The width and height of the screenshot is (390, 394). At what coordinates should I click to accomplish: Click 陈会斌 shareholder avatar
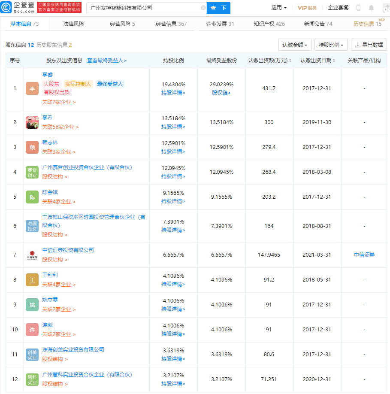32,197
